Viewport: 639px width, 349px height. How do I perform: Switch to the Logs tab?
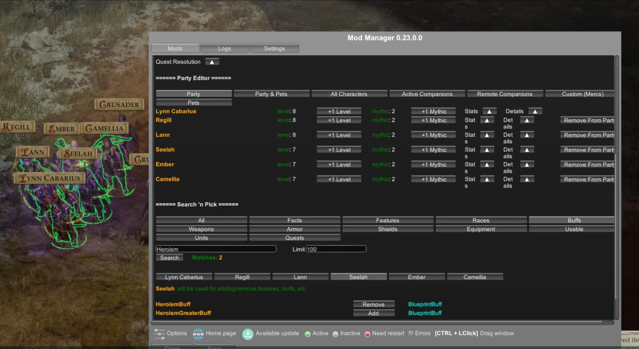[x=225, y=48]
